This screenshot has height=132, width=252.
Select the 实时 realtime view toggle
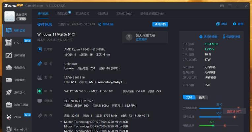[x=189, y=97]
